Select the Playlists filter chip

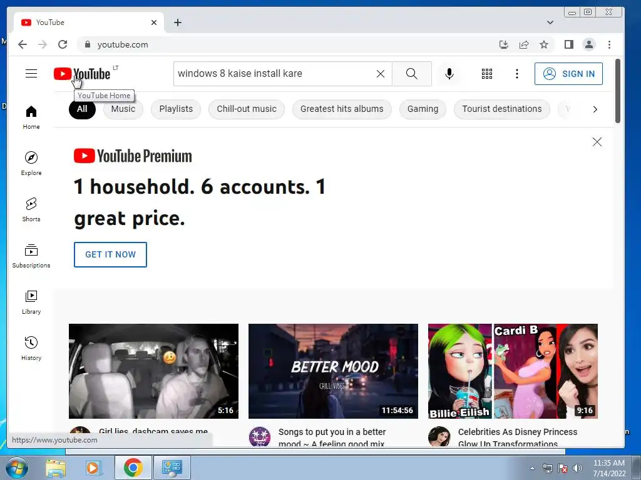point(176,109)
